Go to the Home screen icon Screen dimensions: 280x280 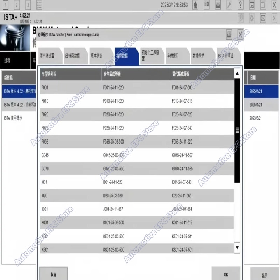tap(195, 5)
